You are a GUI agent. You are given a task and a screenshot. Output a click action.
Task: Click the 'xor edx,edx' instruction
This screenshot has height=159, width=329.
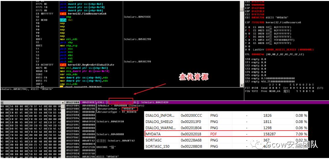point(68,74)
